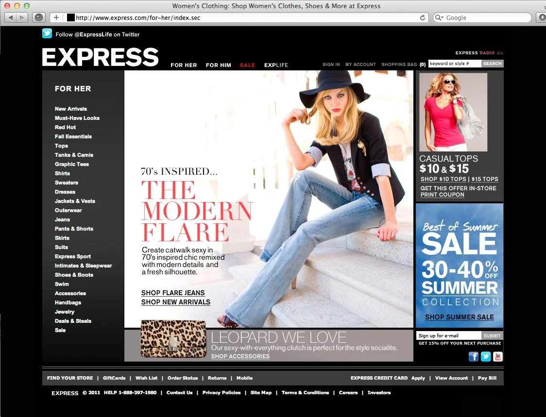Image resolution: width=546 pixels, height=417 pixels.
Task: Open the FOR HER tab
Action: point(184,65)
